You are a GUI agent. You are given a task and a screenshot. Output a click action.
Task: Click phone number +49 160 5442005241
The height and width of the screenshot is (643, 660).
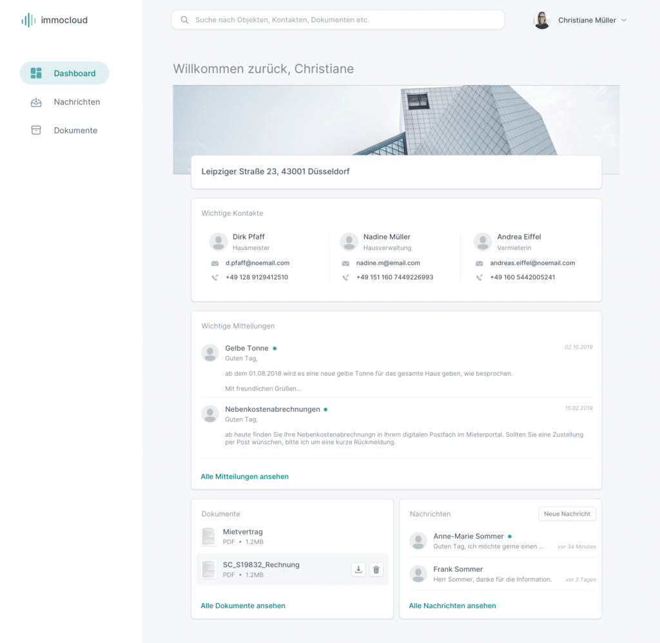tap(522, 277)
